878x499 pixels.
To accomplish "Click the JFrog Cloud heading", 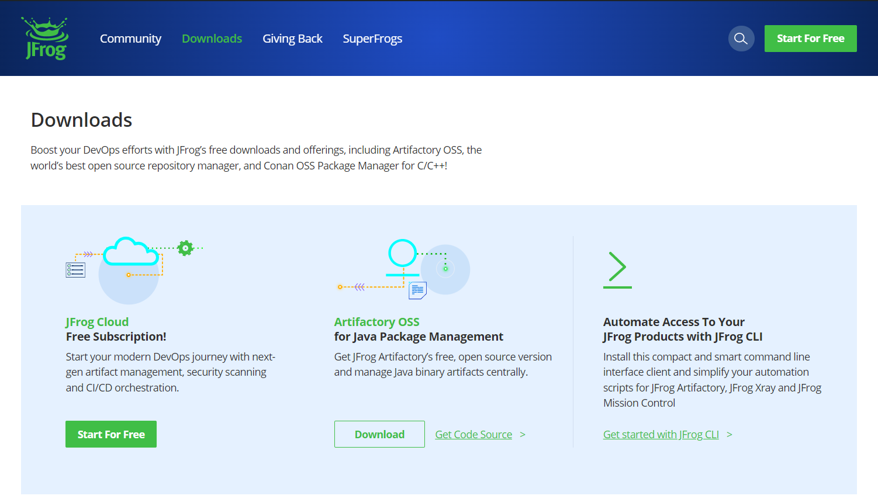I will coord(97,322).
